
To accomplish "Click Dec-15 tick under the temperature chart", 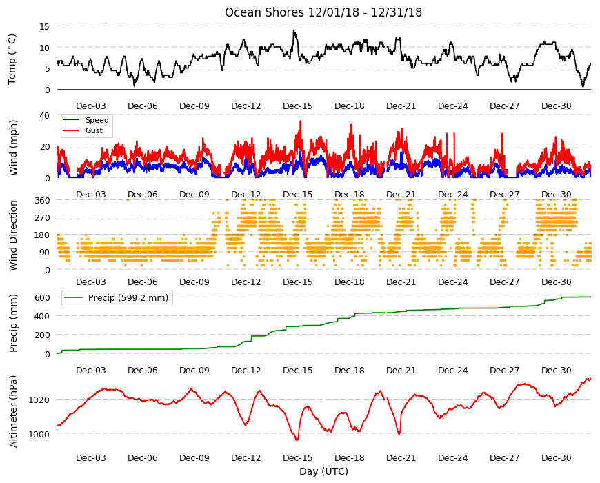I will pos(297,106).
